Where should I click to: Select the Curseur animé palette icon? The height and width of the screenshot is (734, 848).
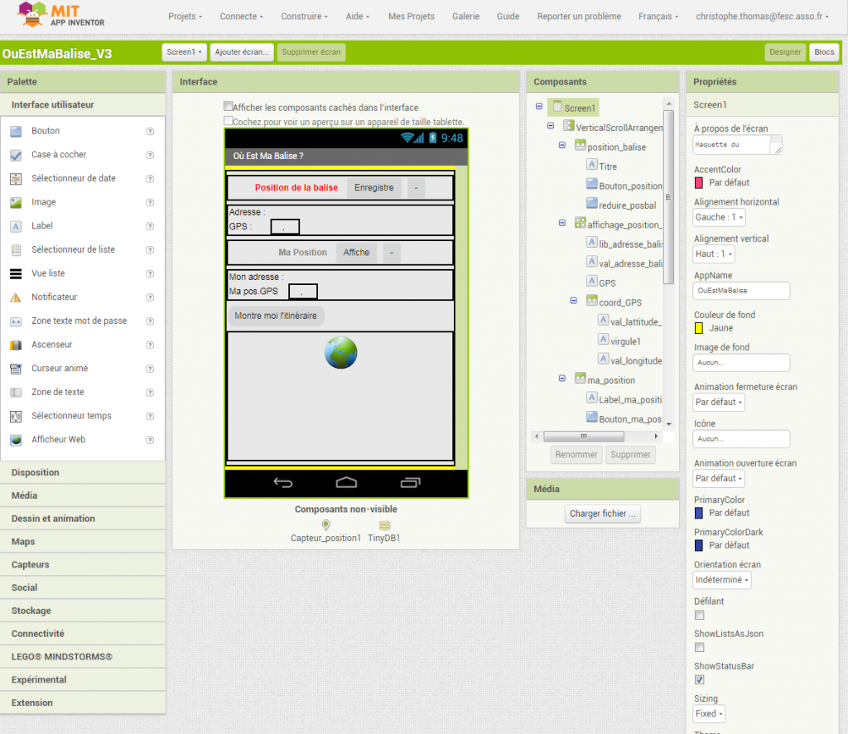coord(17,369)
